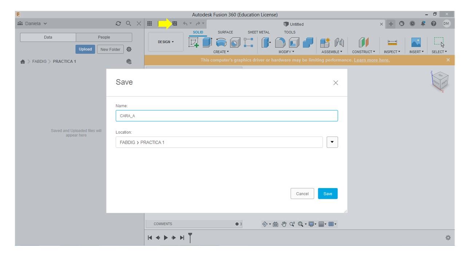The image size is (466, 262).
Task: Click the home breadcrumb icon
Action: tap(22, 61)
